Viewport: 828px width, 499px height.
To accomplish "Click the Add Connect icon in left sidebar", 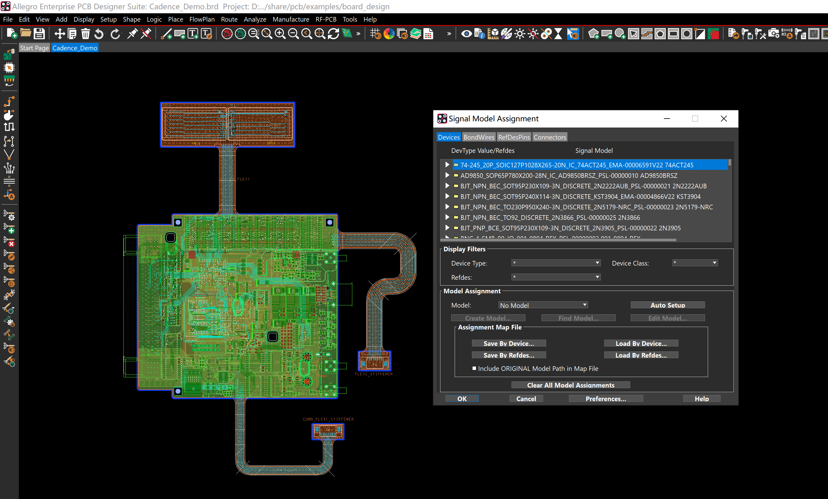I will pos(9,101).
